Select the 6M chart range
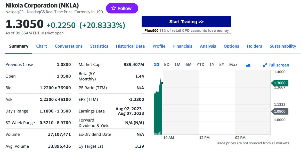This screenshot has height=157, width=301. pyautogui.click(x=189, y=65)
